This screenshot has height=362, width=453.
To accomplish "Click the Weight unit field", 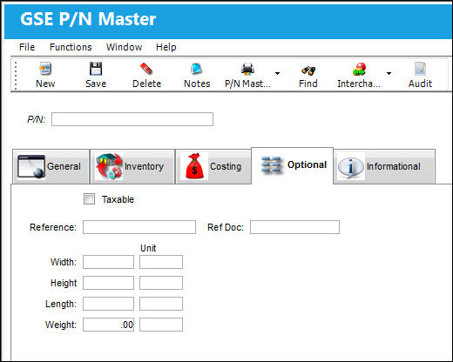I will (161, 325).
